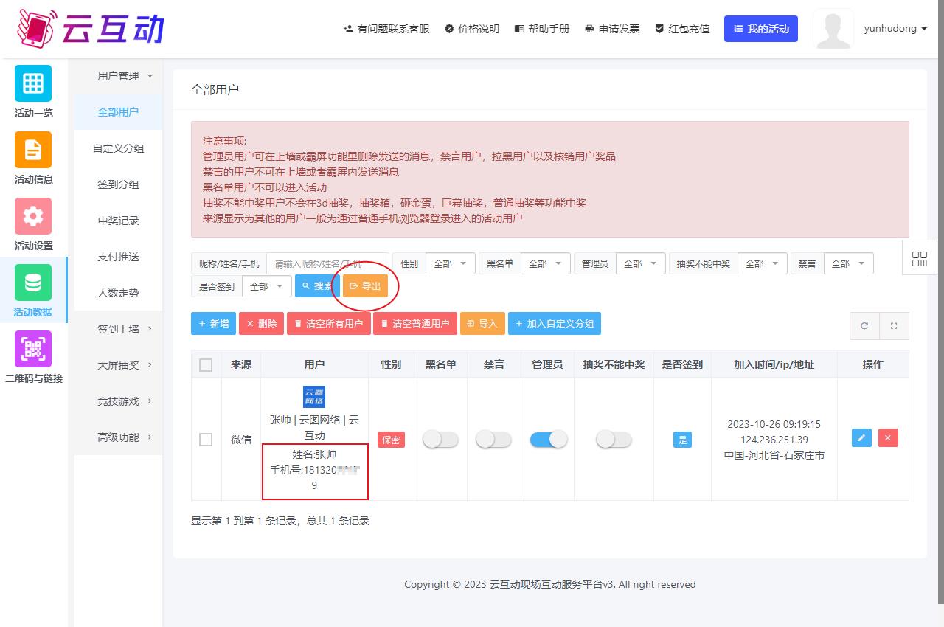Click the 加入时间/ip/地址 column header
The image size is (944, 627).
[774, 364]
